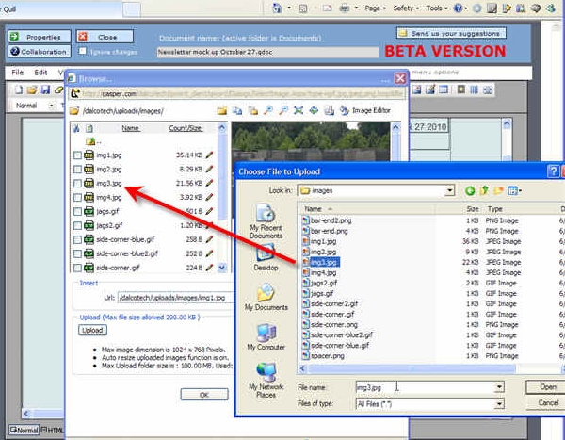Check the jags2.gif checkbox

pyautogui.click(x=77, y=226)
